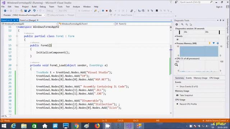Switch to CPU Usage diagnostics tab
This screenshot has width=230, height=129.
point(214,78)
